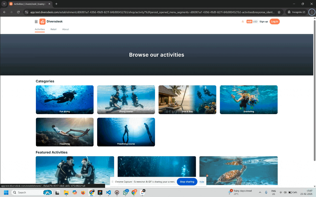Open the hamburger navigation menu
The image size is (316, 197).
36,21
